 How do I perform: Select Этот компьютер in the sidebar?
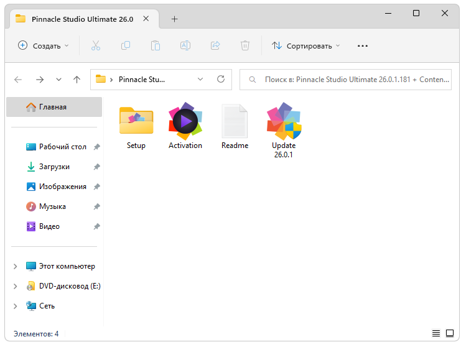[60, 267]
